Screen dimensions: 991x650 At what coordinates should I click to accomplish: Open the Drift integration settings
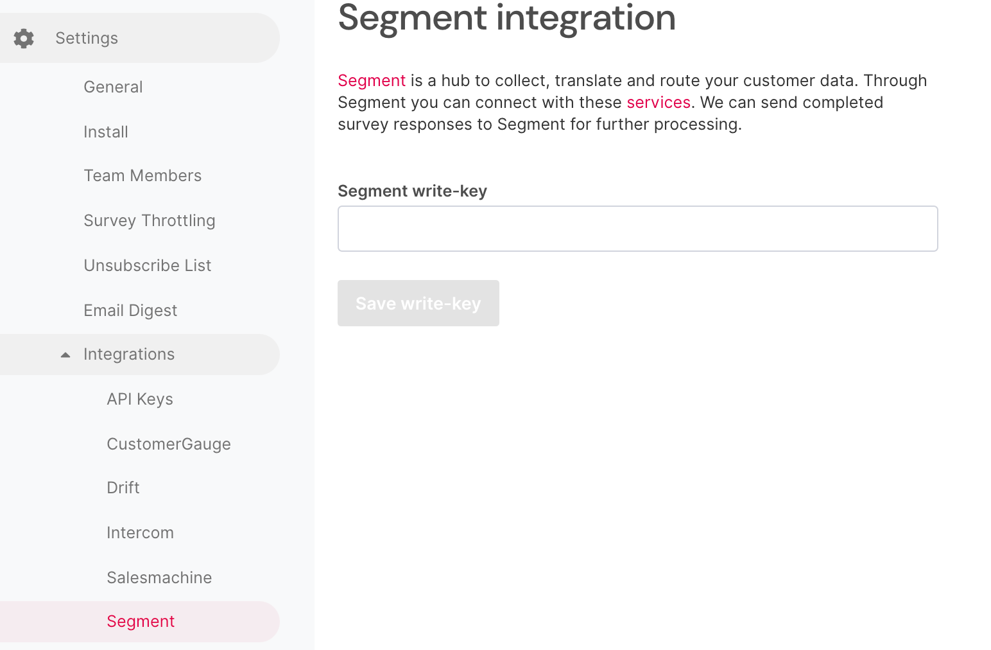pos(123,487)
